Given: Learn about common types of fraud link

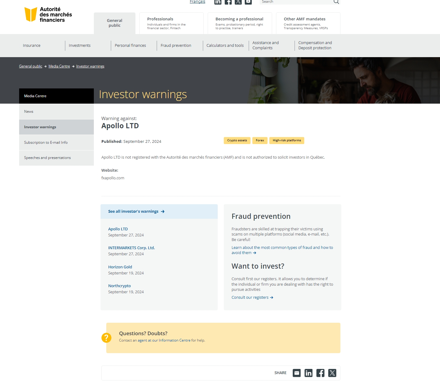Looking at the screenshot, I should (x=282, y=250).
